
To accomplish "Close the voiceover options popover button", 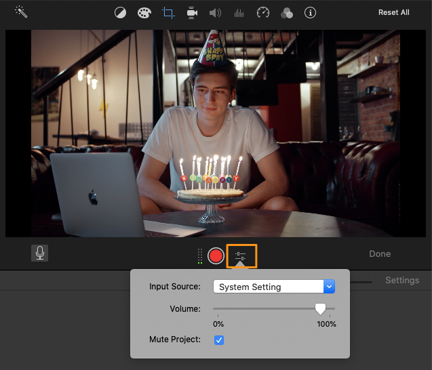I will click(241, 255).
